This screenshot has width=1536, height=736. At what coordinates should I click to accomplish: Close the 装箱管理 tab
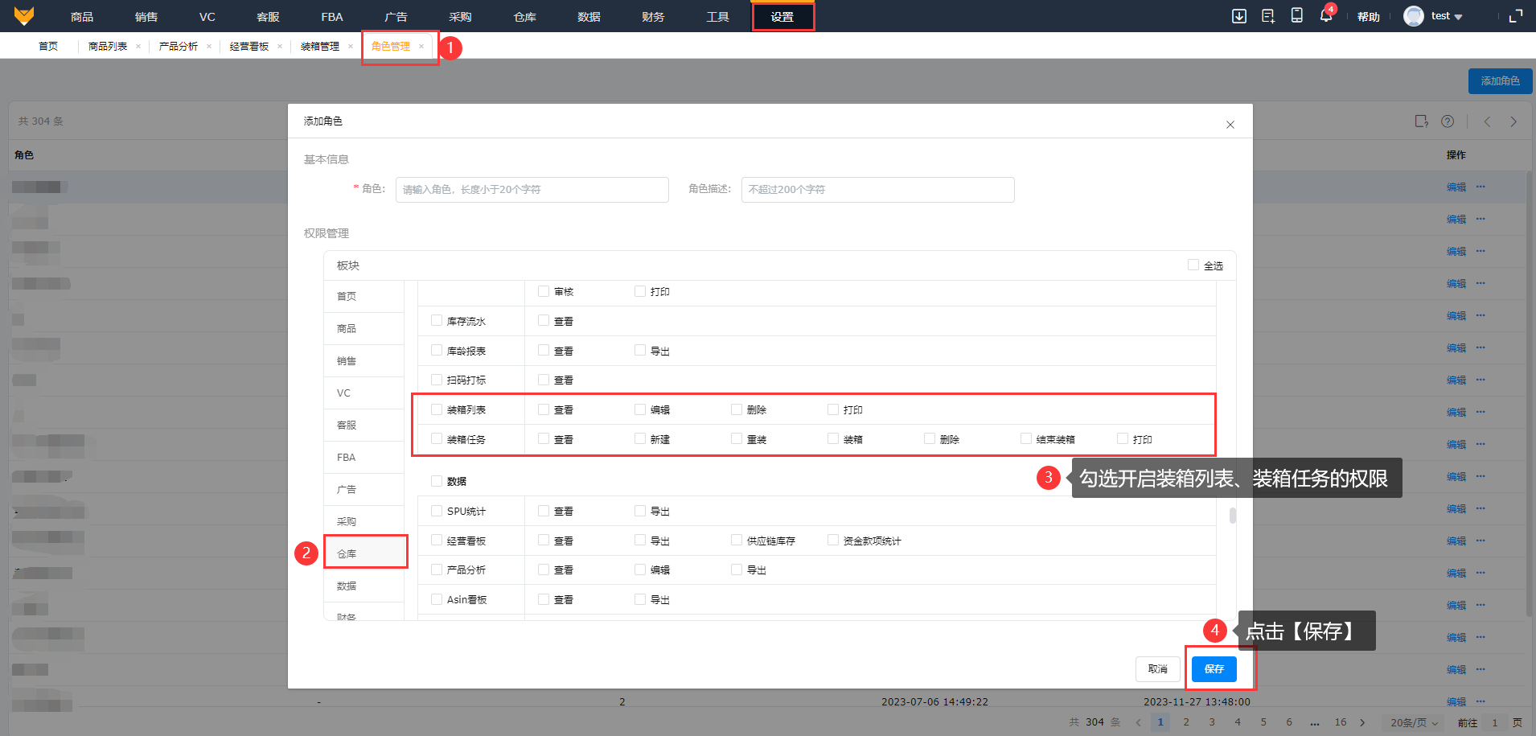tap(351, 47)
